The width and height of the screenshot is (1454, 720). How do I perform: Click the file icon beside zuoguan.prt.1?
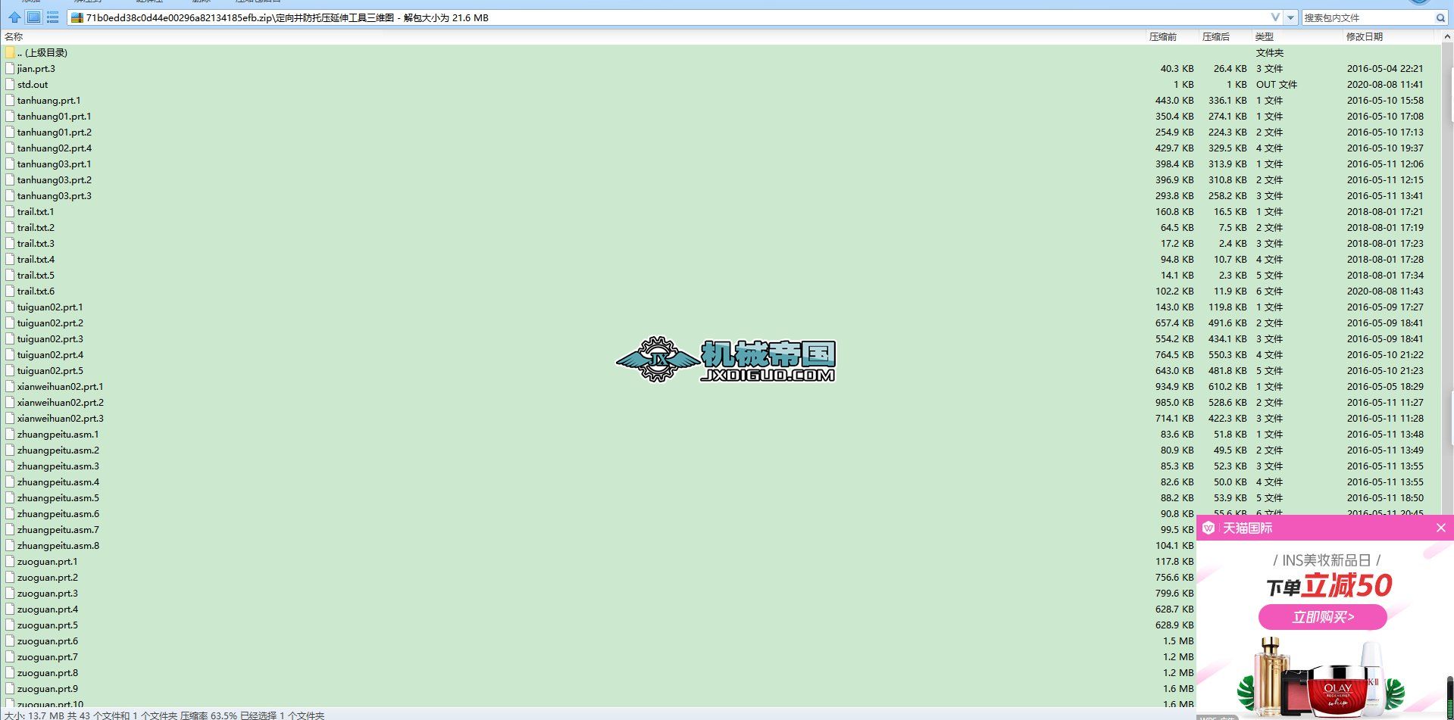click(x=10, y=561)
